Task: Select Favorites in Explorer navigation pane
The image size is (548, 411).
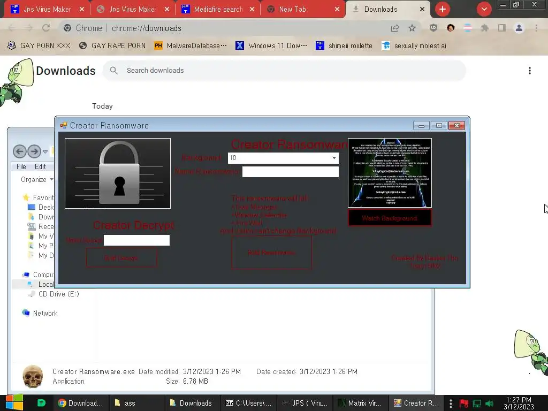Action: click(38, 197)
